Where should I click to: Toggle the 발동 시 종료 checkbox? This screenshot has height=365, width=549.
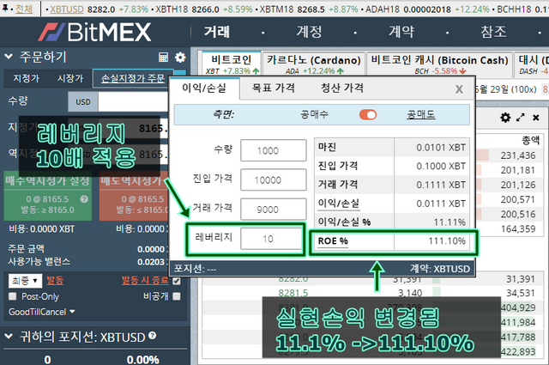177,281
